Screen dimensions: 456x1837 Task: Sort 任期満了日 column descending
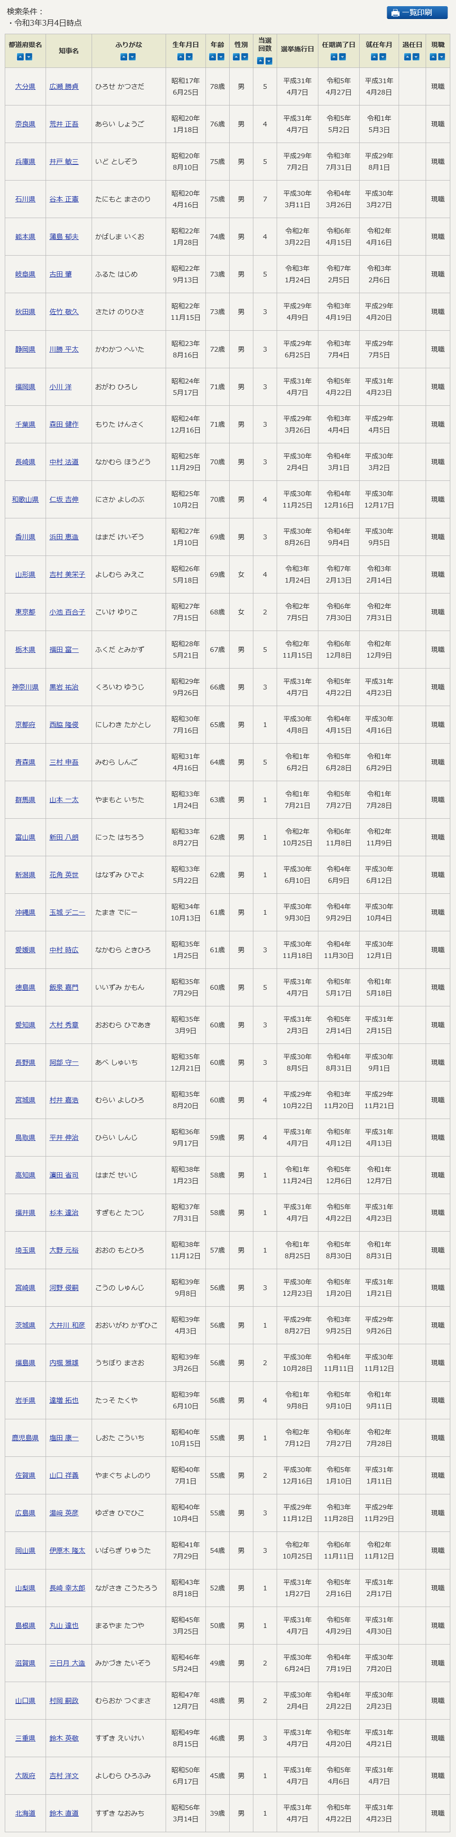[x=343, y=57]
